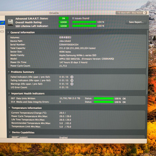Screen dimensions: 156x156
Task: Click the vertical scrollbar of the report
Action: point(147,62)
